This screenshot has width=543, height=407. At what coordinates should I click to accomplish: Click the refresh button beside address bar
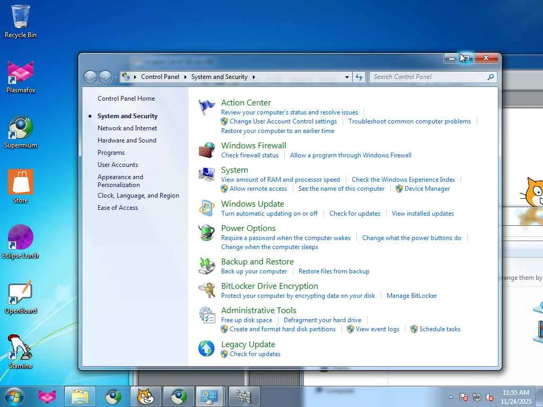[x=359, y=77]
